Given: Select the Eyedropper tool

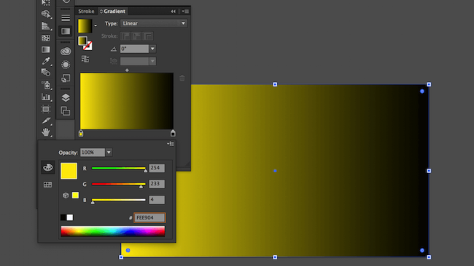Looking at the screenshot, I should coord(46,61).
